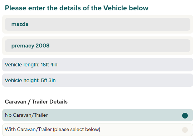This screenshot has width=195, height=136.
Task: Choose the With Caravan/Trailer option row
Action: click(x=98, y=130)
